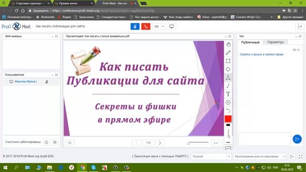306x172 pixels.
Task: Maximize the Веб-камеры panel
Action: (56, 36)
